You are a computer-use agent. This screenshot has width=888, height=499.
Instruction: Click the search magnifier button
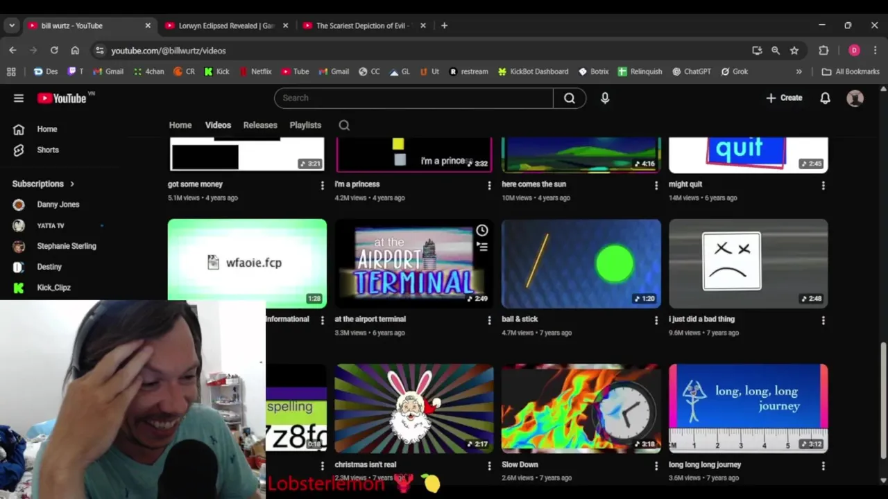(x=570, y=98)
